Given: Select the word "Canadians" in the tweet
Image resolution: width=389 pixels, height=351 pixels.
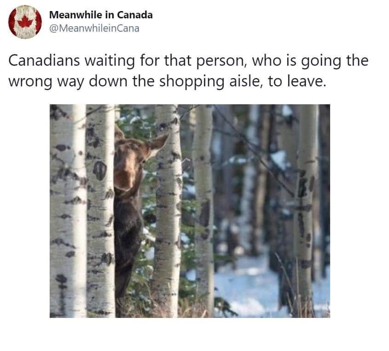Looking at the screenshot, I should click(x=44, y=61).
